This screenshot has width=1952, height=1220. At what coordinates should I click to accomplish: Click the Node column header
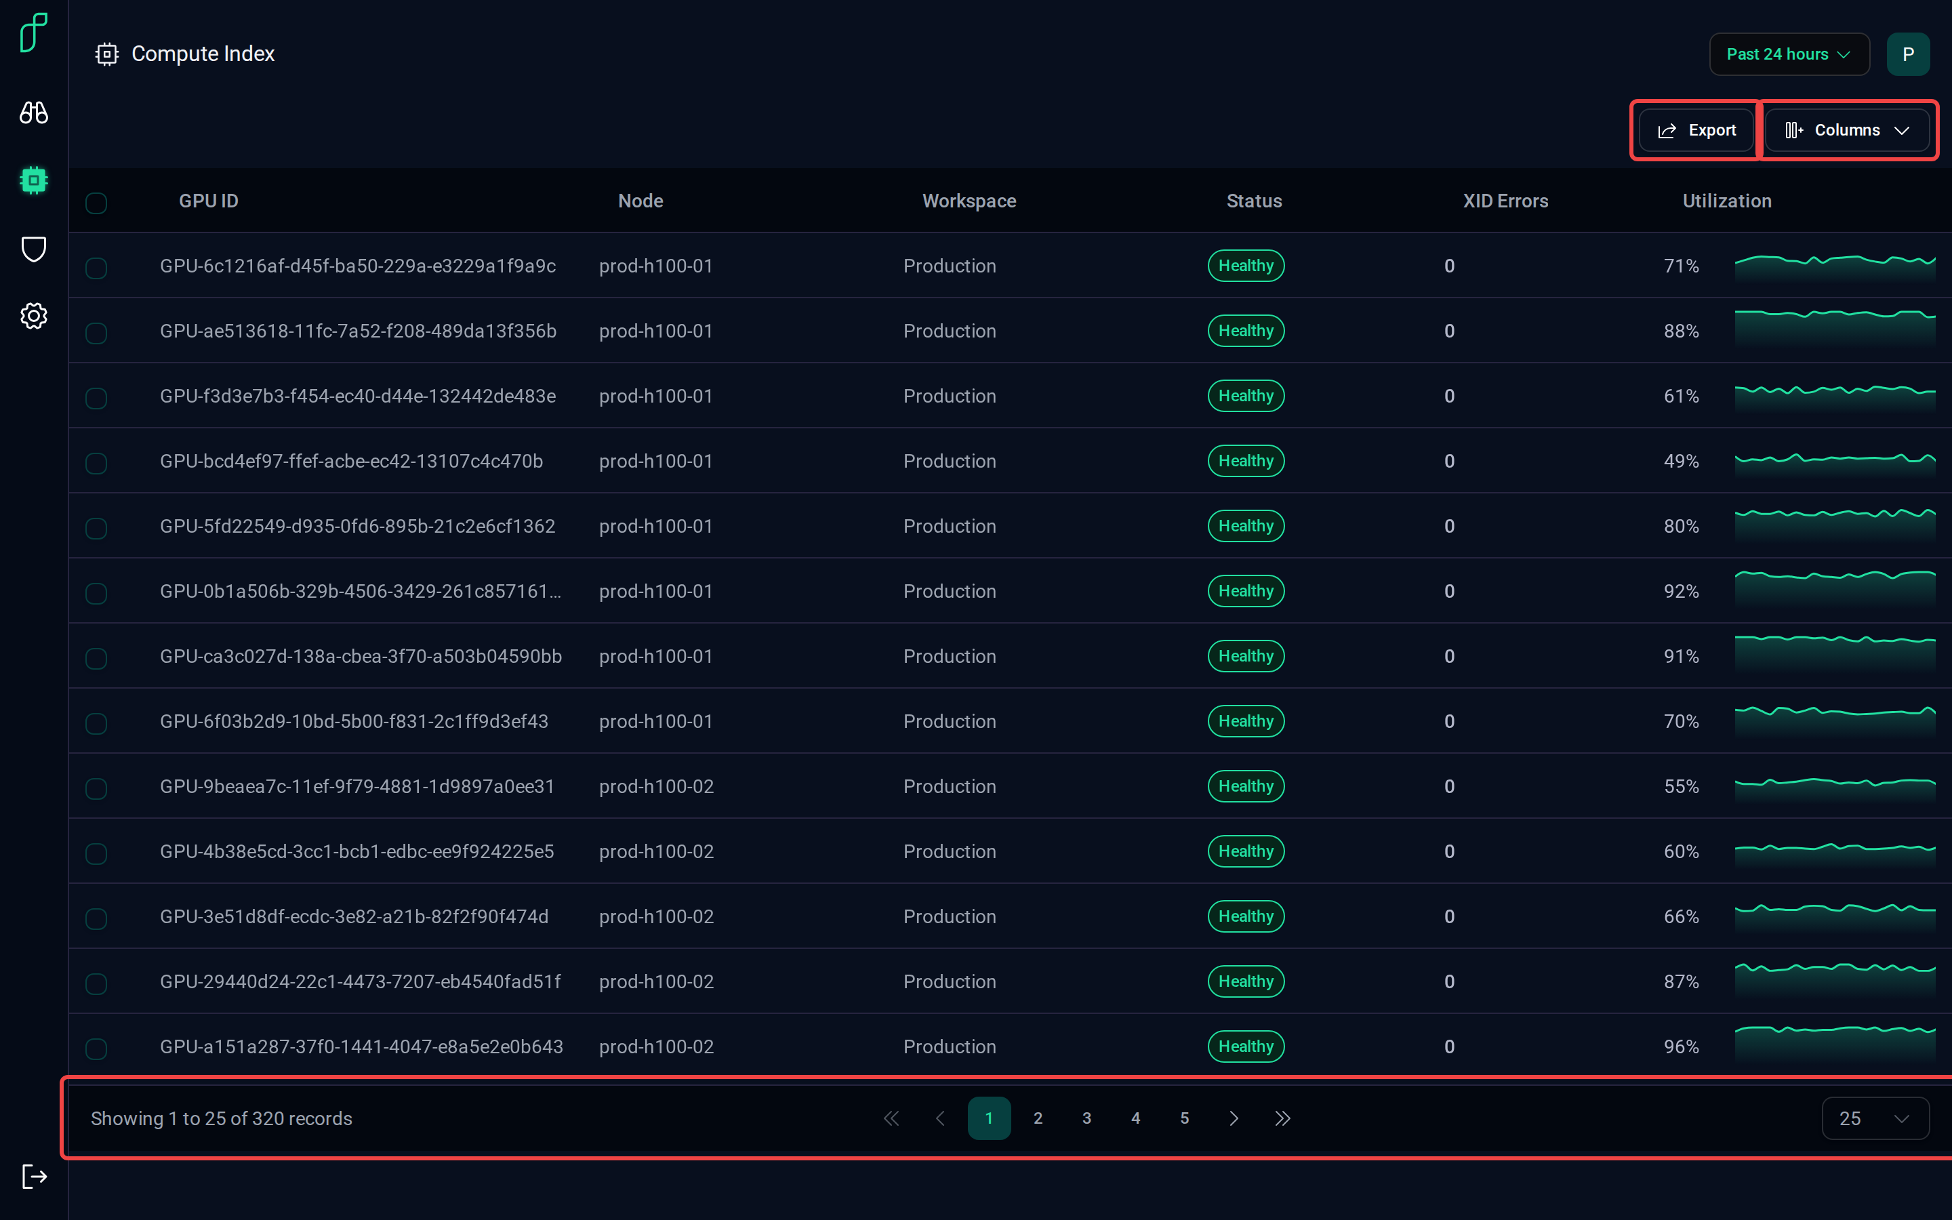(640, 201)
